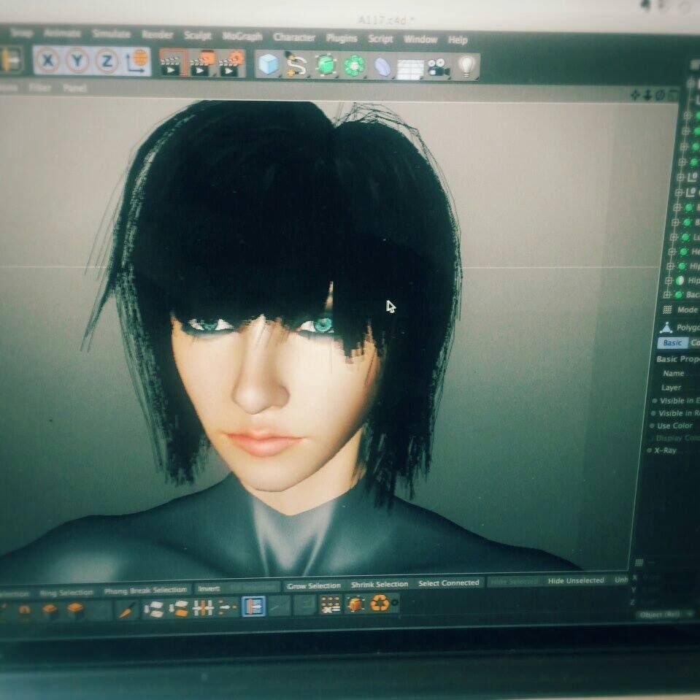
Task: Click the viewport layout toggle icon
Action: tap(673, 95)
